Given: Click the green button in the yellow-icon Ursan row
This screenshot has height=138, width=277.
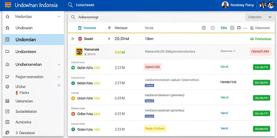Looking at the screenshot, I should tap(262, 98).
